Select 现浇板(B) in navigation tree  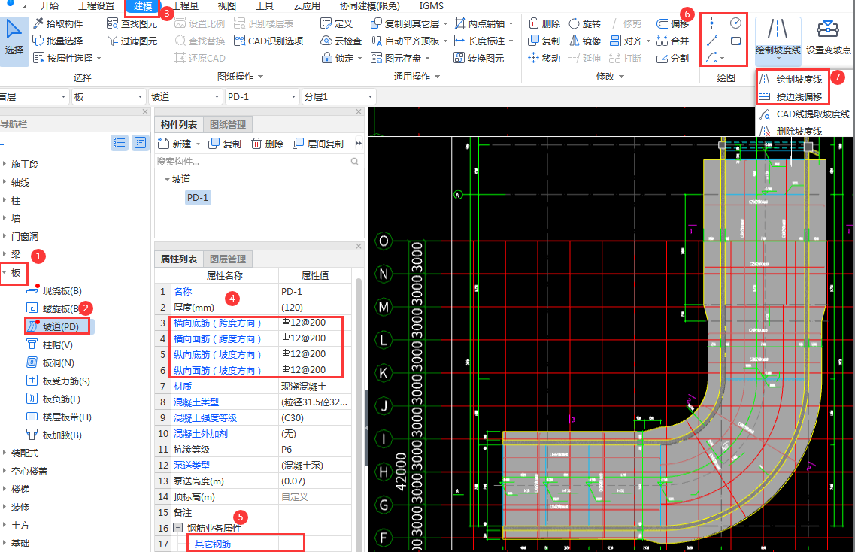pos(55,291)
